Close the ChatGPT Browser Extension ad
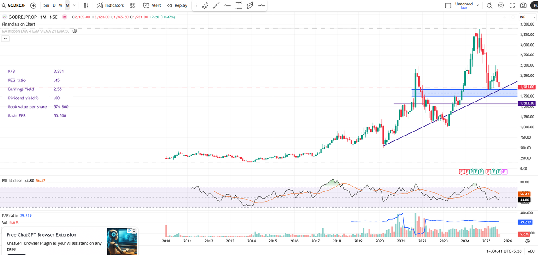538x255 pixels. (x=134, y=231)
